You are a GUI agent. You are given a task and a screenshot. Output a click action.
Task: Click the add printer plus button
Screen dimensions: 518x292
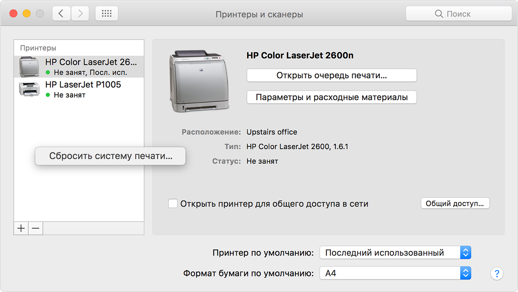click(x=21, y=229)
